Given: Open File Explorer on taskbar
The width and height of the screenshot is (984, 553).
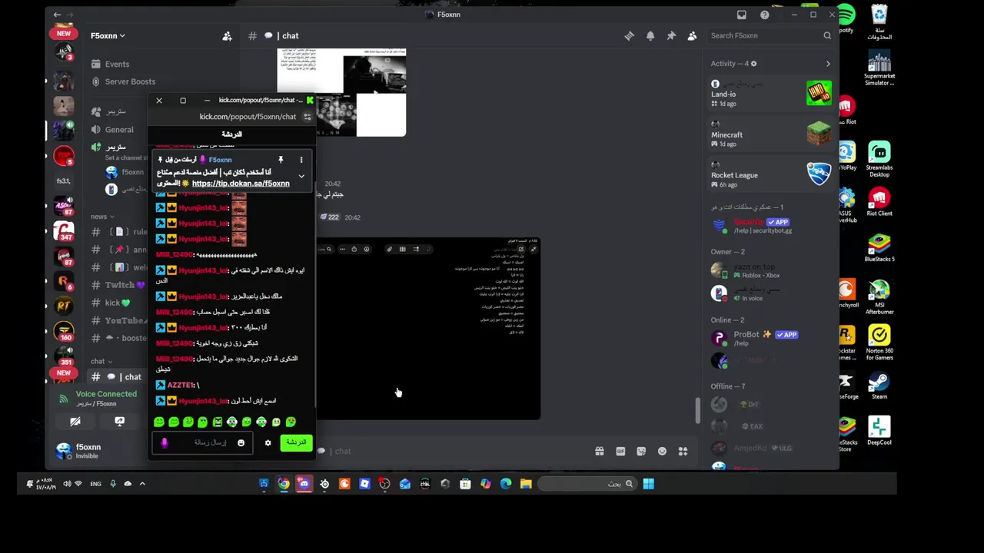Looking at the screenshot, I should [526, 484].
